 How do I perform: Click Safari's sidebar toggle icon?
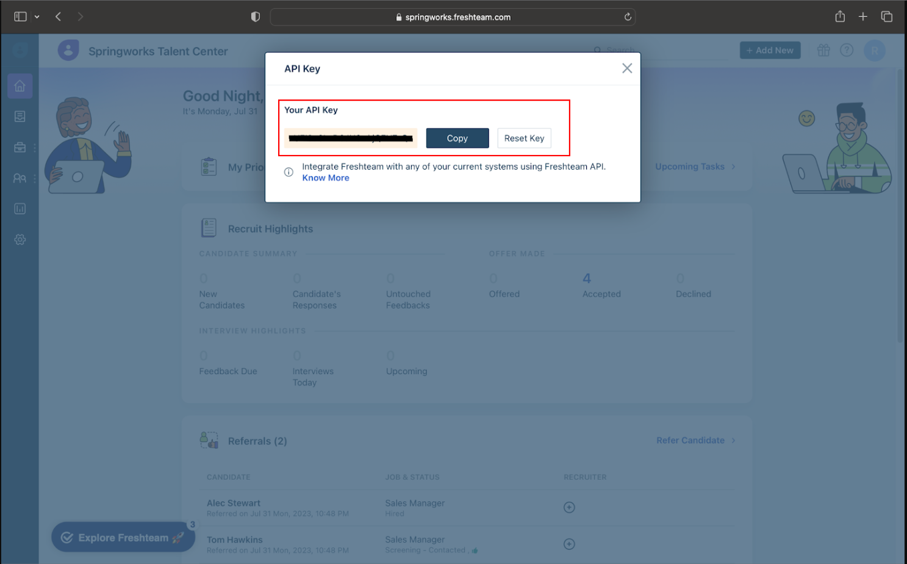20,16
